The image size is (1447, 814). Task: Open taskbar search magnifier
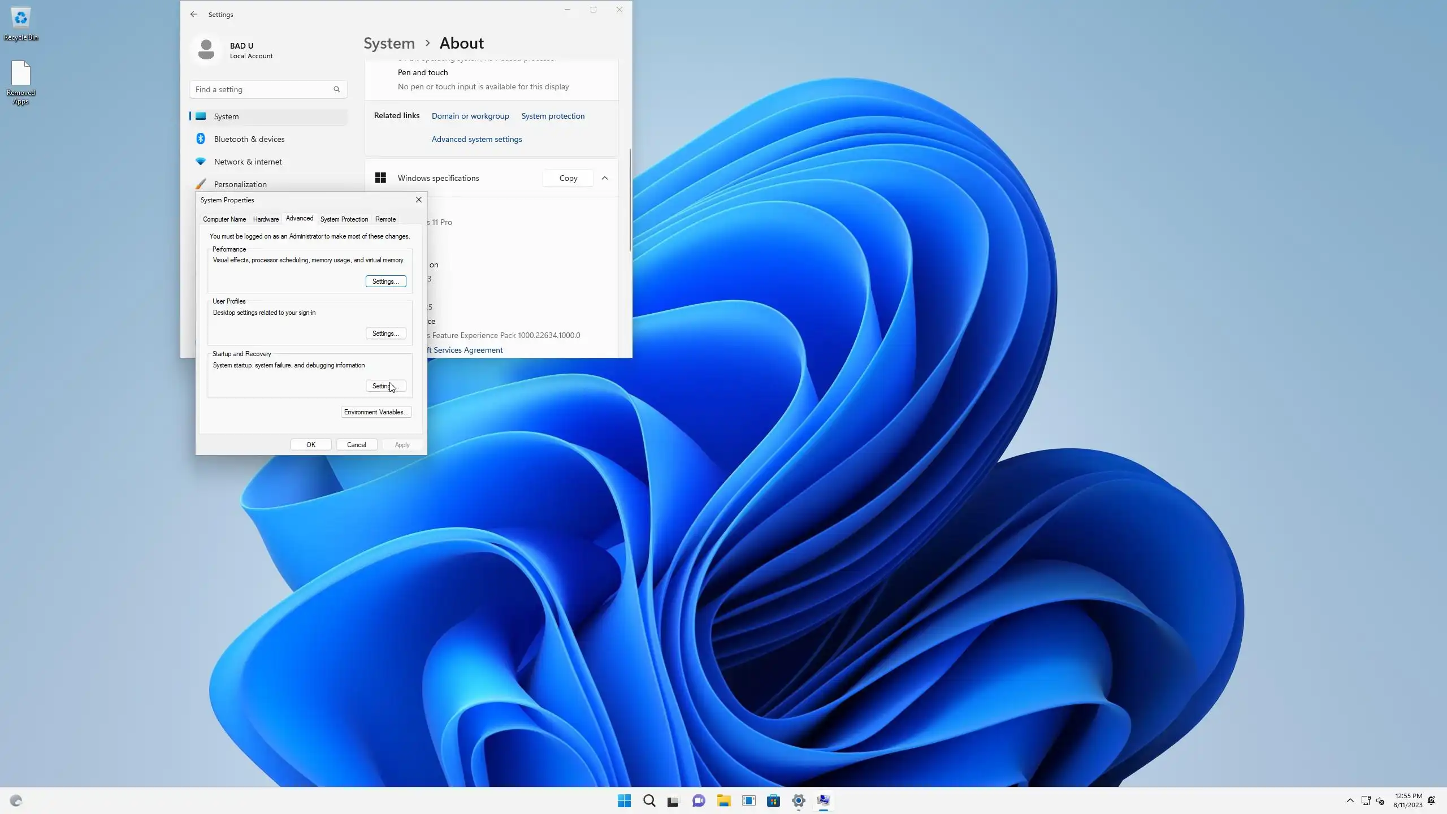649,800
